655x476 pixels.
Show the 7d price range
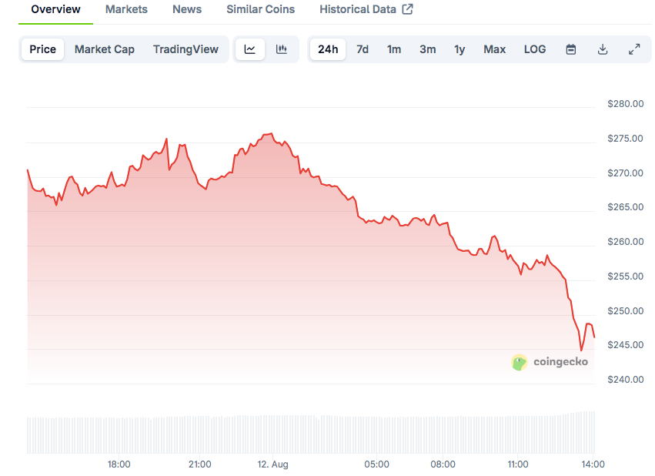[363, 49]
